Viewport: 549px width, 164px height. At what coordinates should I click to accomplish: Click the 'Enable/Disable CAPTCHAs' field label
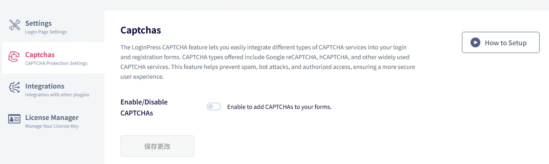click(x=144, y=107)
